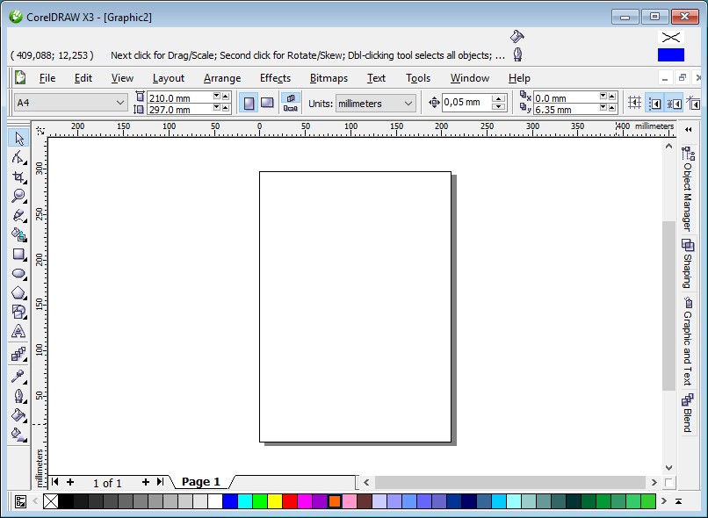Image resolution: width=708 pixels, height=518 pixels.
Task: Select the Polygon tool
Action: pyautogui.click(x=18, y=293)
